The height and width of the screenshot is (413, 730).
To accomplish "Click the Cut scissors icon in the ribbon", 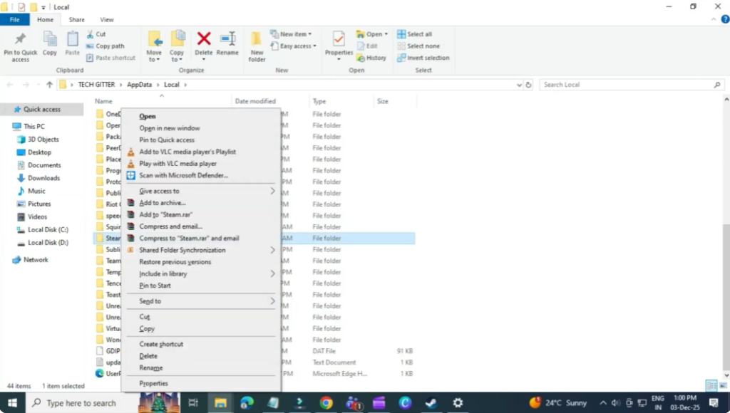I will (91, 33).
